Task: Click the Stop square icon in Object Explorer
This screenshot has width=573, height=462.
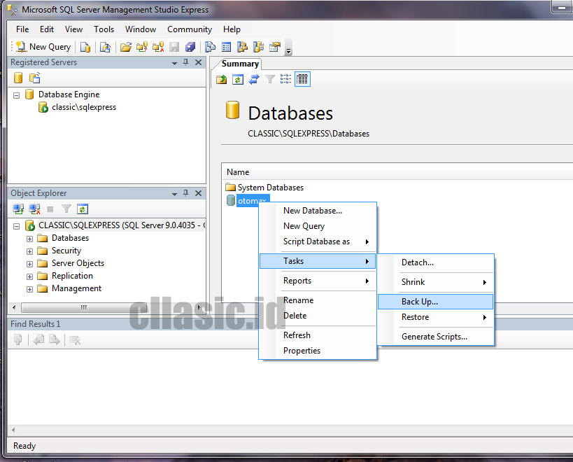Action: 50,209
